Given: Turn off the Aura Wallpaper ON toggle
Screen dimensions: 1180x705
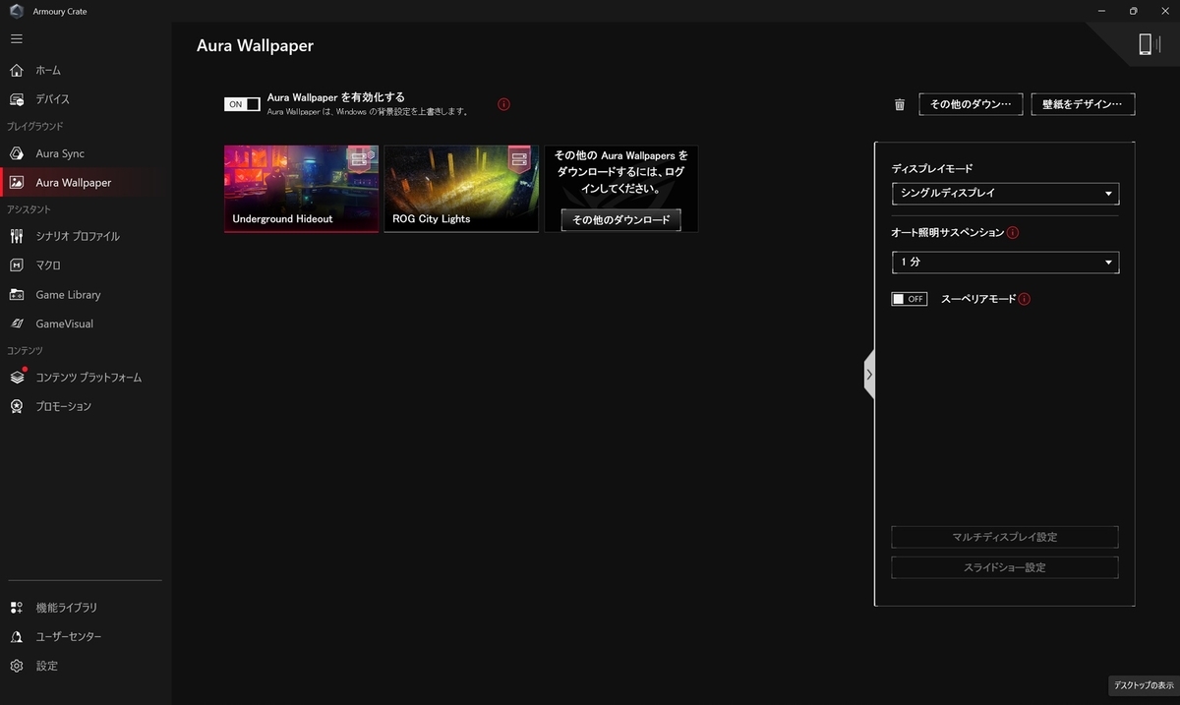Looking at the screenshot, I should (242, 104).
